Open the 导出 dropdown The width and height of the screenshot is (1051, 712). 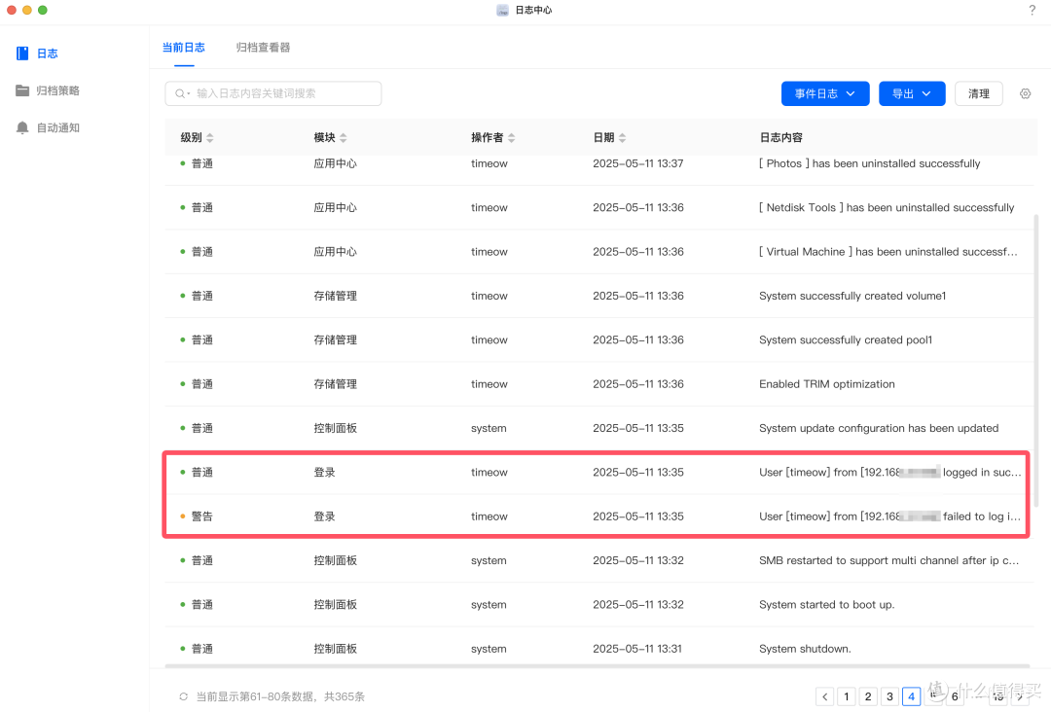(912, 93)
